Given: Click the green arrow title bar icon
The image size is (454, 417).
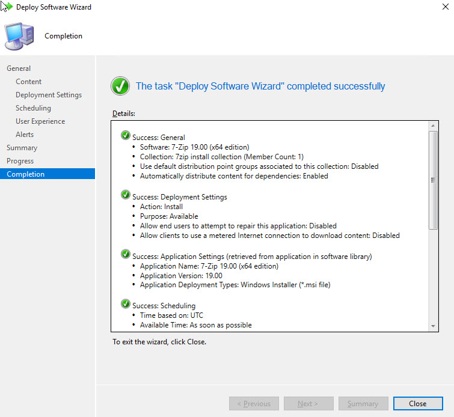Looking at the screenshot, I should click(7, 7).
